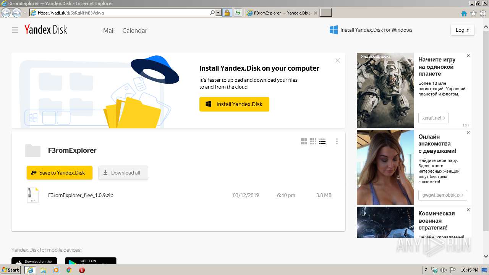Click the gwgwl.bemobtrk ad link
The image size is (489, 275).
[x=443, y=195]
